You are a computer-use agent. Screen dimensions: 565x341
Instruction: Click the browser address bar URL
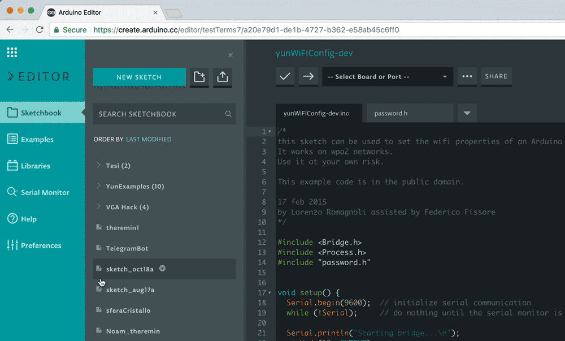(246, 30)
